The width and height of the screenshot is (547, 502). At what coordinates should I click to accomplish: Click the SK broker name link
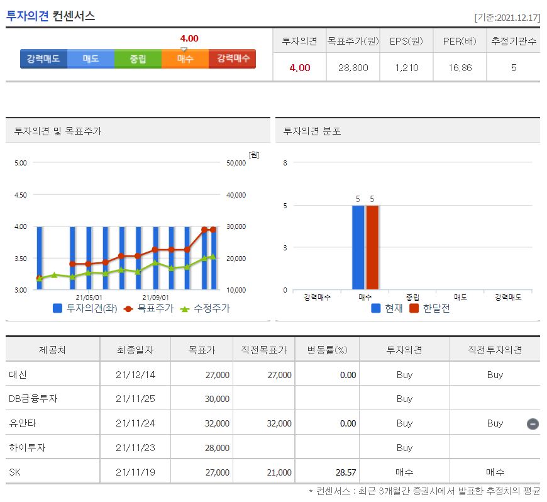14,471
